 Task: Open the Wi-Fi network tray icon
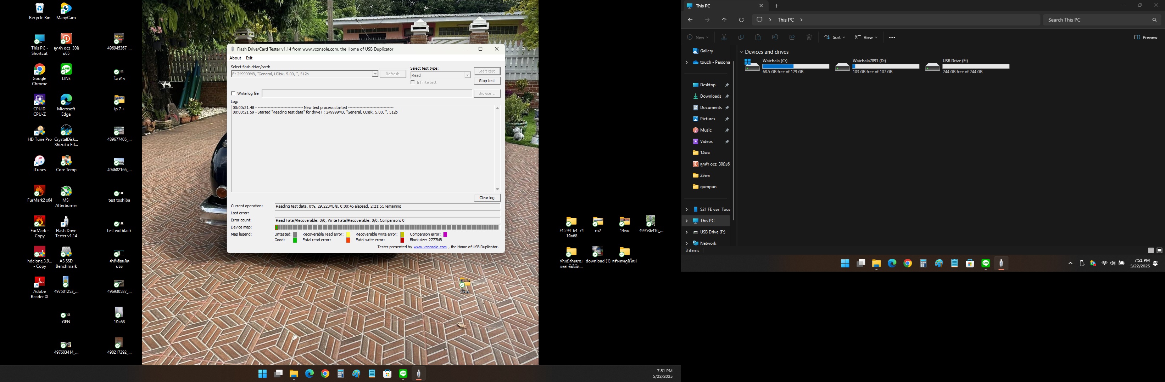(1104, 264)
